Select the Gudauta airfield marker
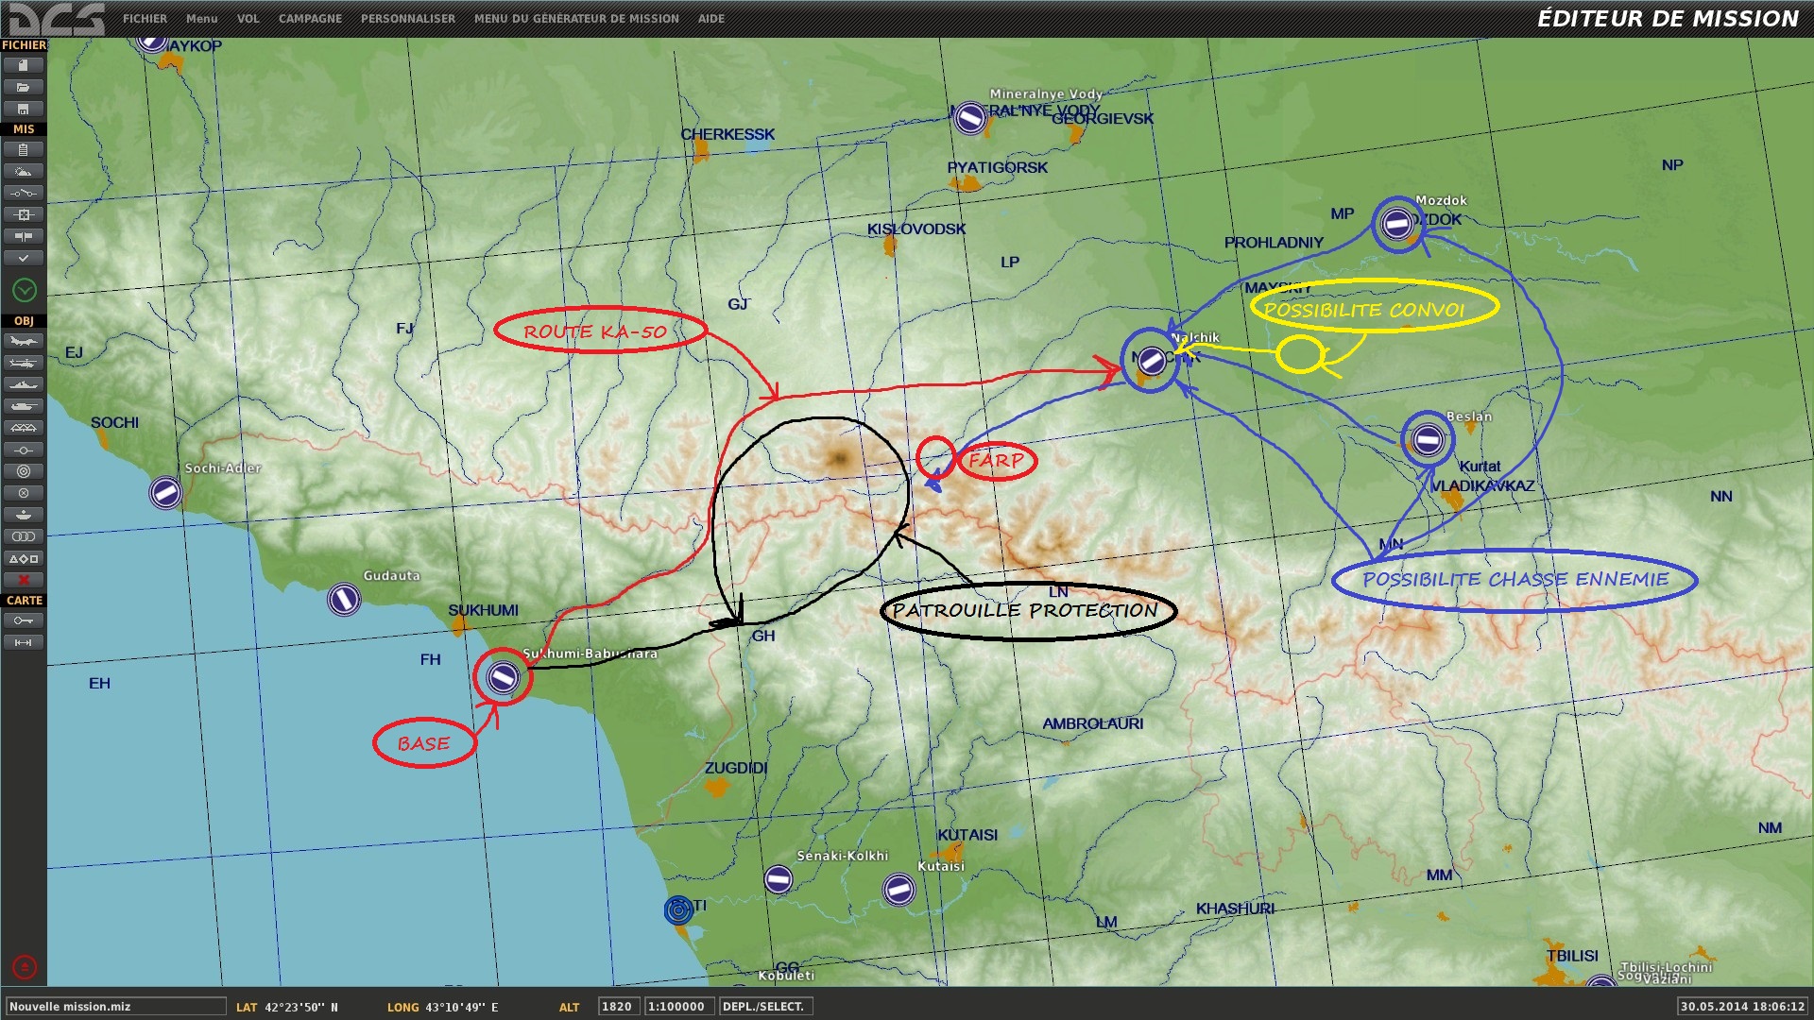This screenshot has height=1020, width=1814. pos(344,599)
